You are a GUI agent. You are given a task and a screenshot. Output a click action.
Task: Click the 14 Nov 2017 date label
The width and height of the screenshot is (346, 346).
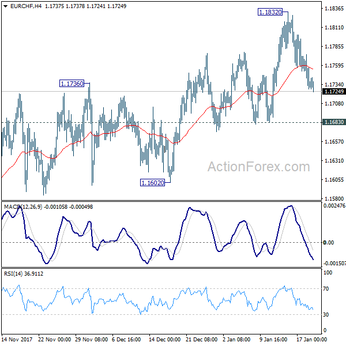point(17,340)
